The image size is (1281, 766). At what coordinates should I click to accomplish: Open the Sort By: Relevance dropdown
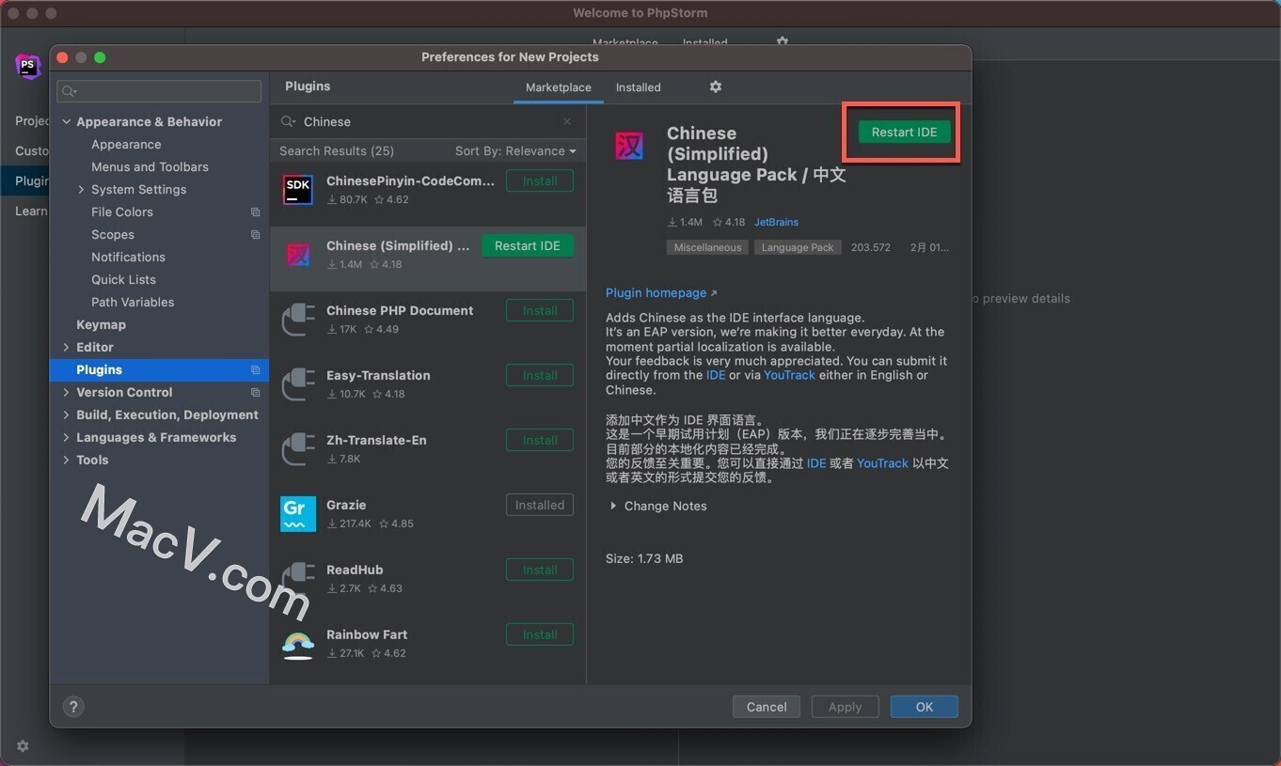coord(514,150)
